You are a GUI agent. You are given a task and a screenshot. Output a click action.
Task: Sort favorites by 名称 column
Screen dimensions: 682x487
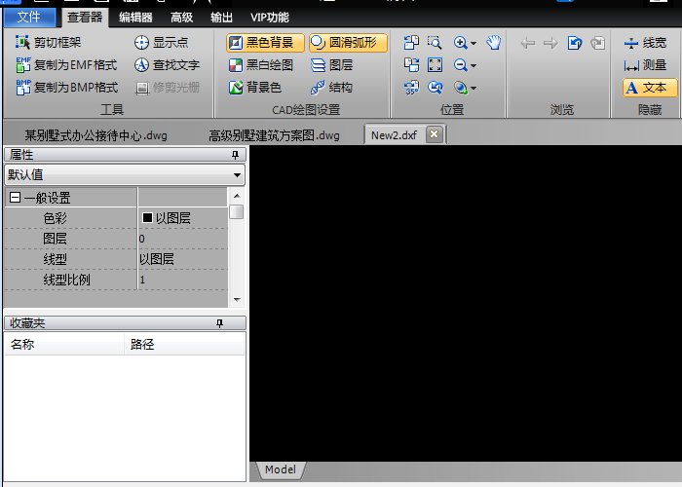pyautogui.click(x=64, y=345)
